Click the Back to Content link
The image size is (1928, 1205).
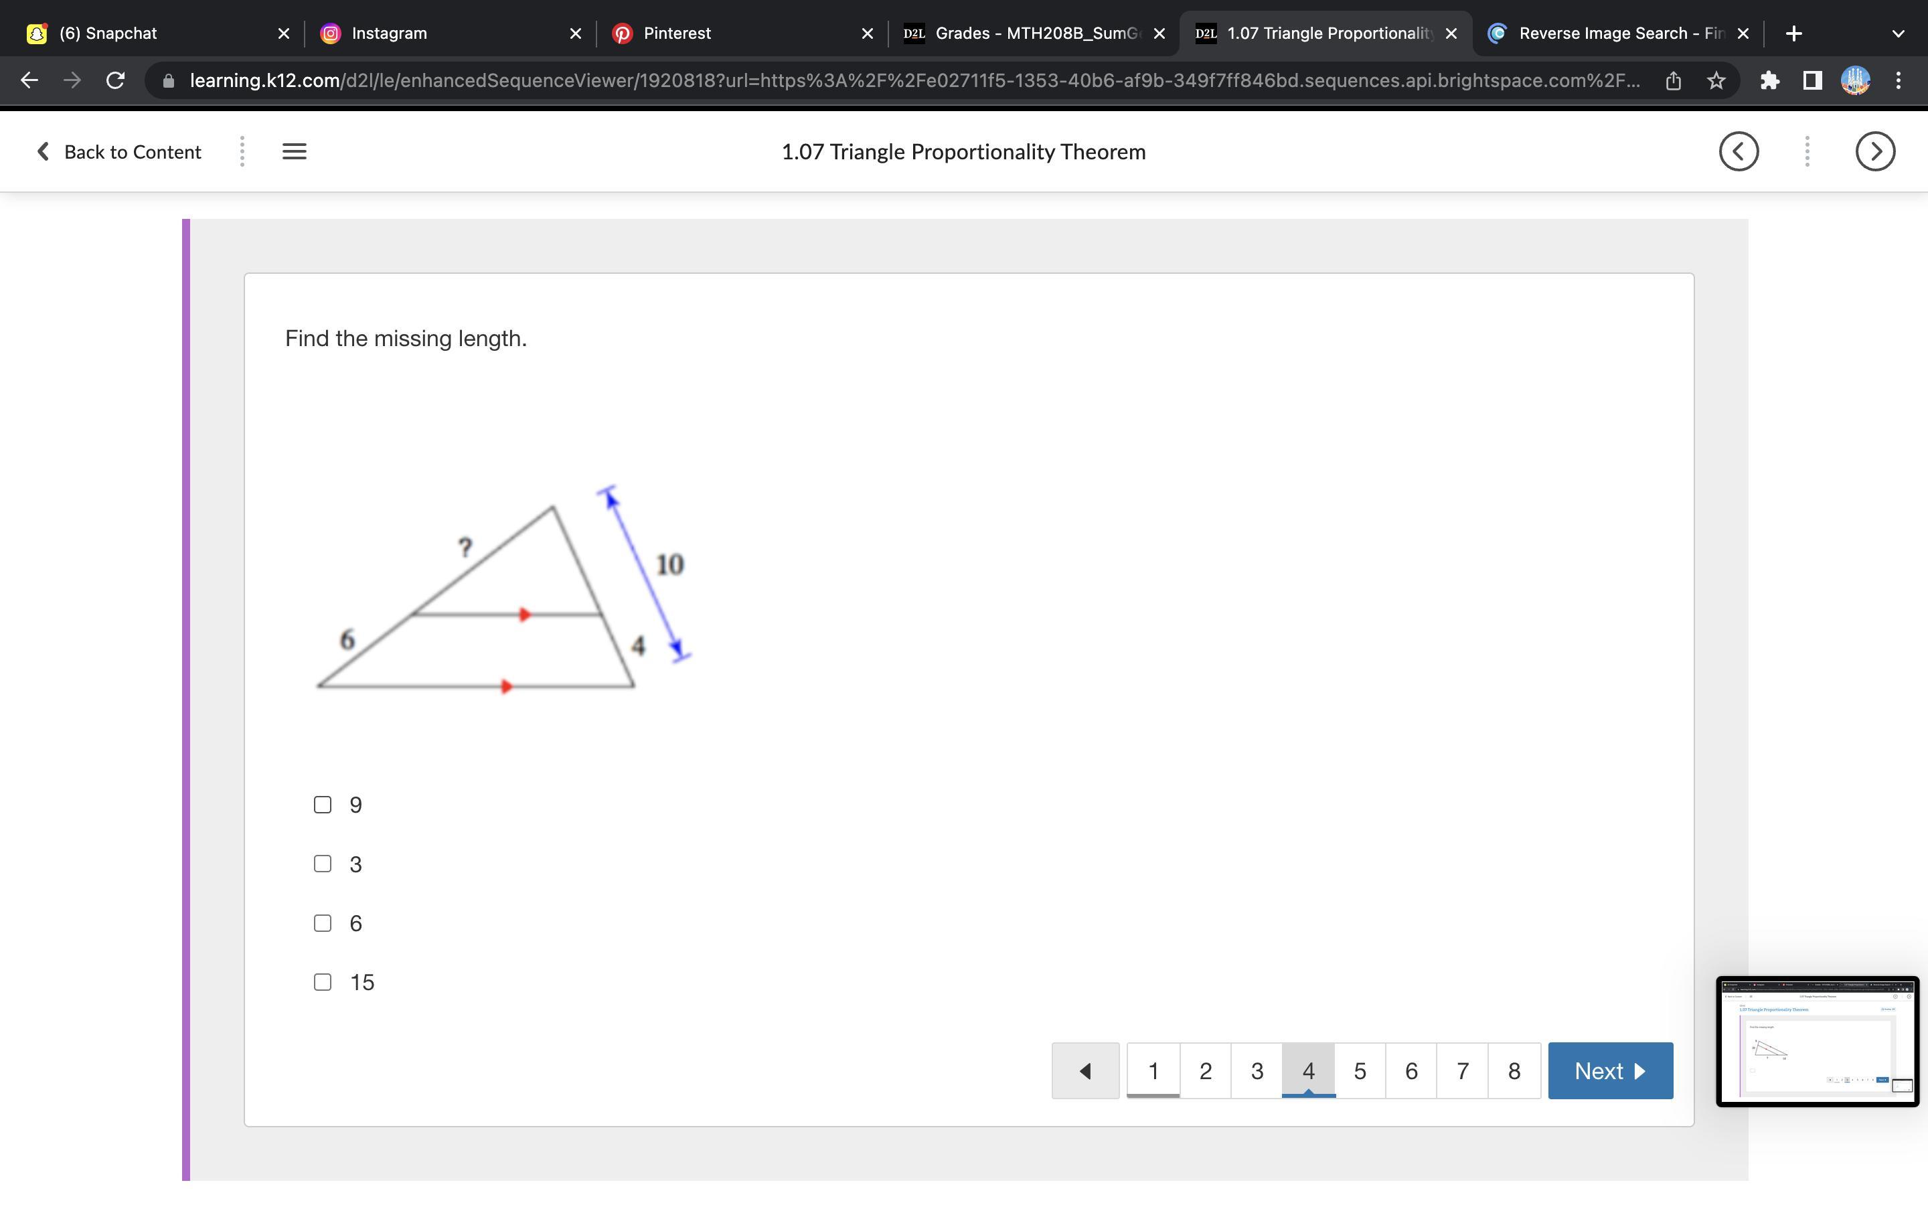(x=120, y=151)
